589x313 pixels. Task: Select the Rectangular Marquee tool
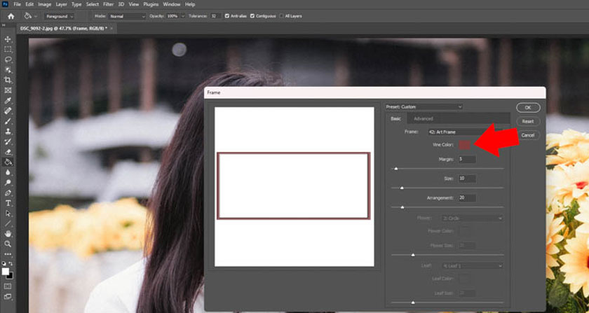pos(8,50)
